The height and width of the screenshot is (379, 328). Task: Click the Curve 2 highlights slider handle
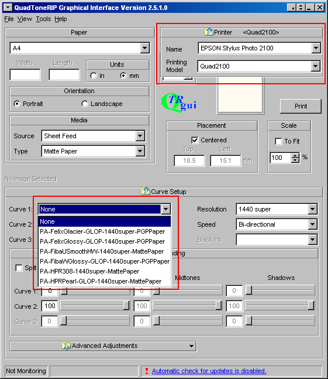click(x=126, y=306)
